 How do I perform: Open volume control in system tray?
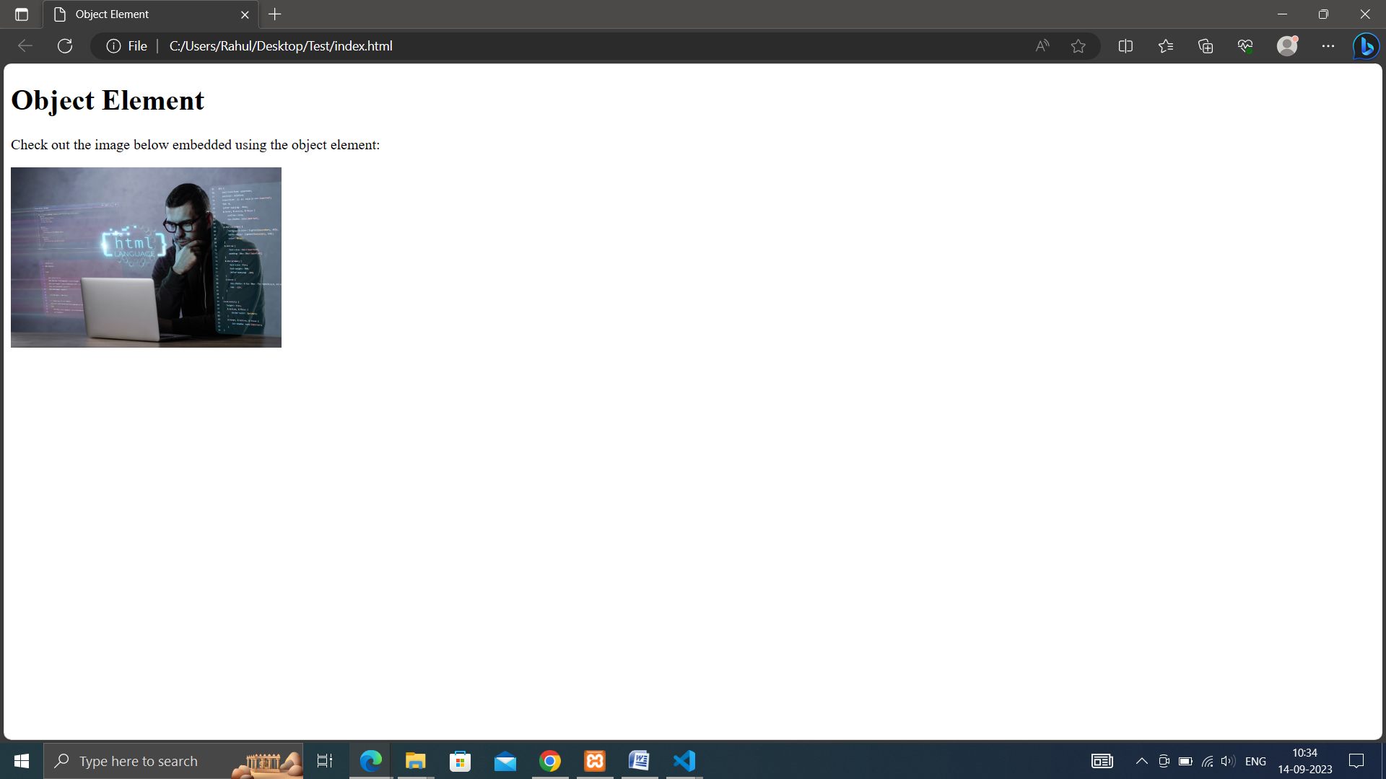(1228, 761)
